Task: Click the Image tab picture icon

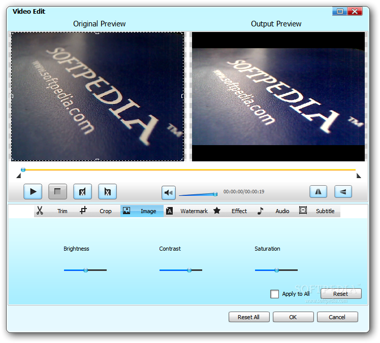Action: [x=126, y=211]
